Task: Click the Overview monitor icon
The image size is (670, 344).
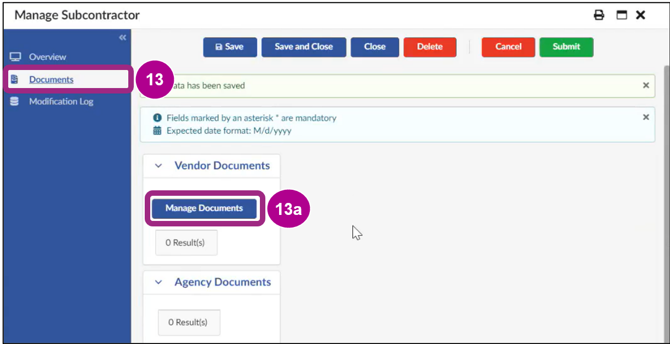Action: [x=15, y=57]
